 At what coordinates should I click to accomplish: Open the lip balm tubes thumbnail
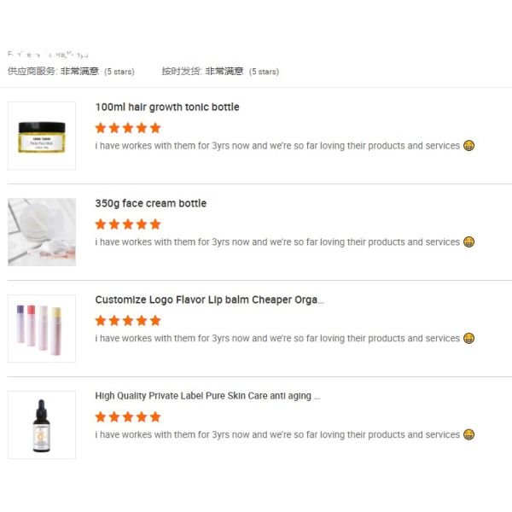tap(42, 329)
